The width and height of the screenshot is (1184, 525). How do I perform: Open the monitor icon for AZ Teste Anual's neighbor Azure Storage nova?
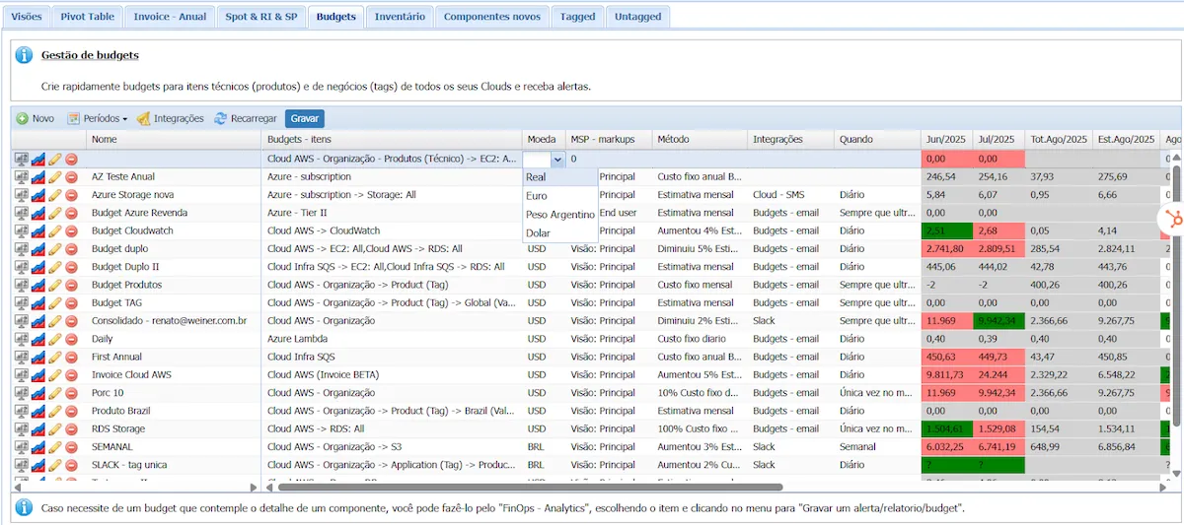(21, 195)
